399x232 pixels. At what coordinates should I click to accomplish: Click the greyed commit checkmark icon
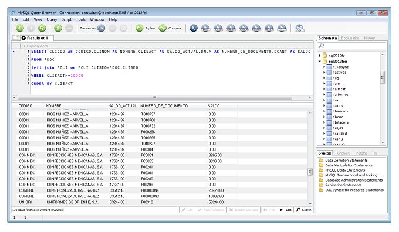tap(112, 28)
